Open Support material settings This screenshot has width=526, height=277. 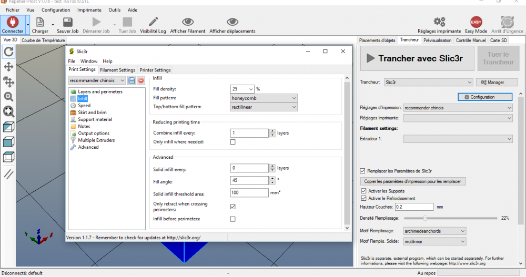click(95, 119)
